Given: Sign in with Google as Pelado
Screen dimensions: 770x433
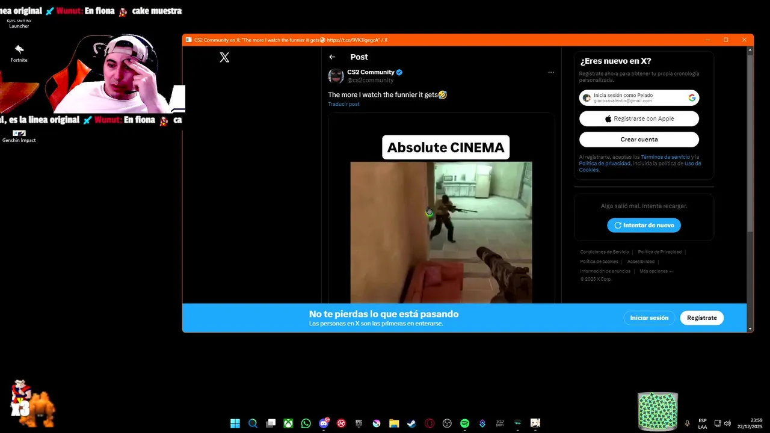Looking at the screenshot, I should click(x=639, y=97).
